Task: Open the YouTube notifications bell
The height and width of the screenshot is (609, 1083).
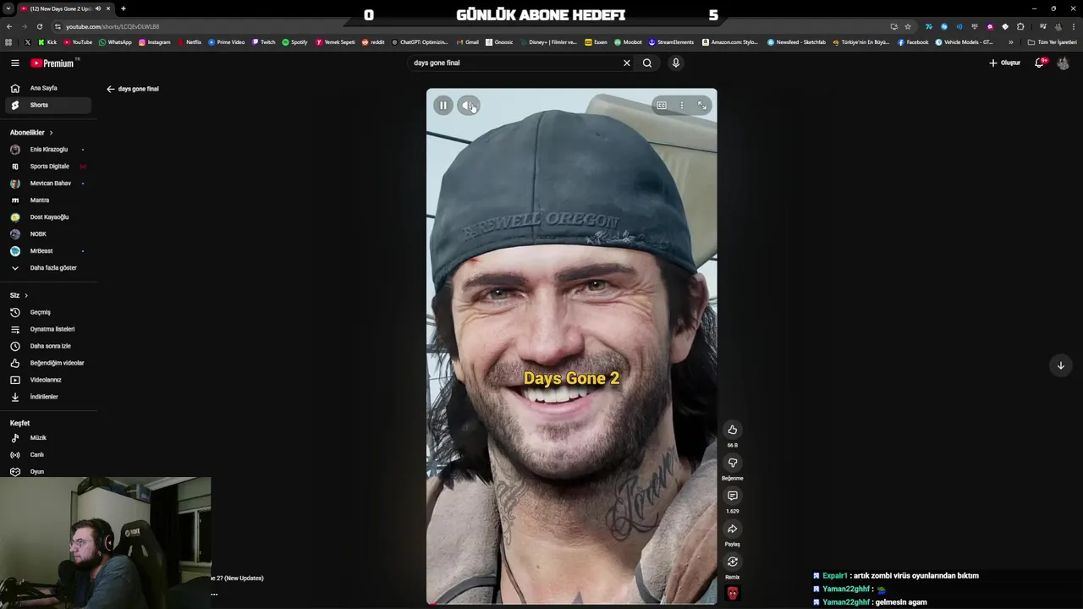Action: 1040,63
